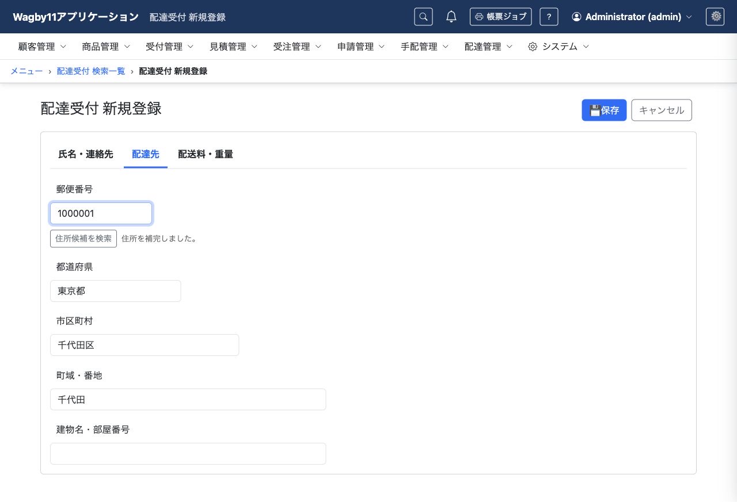Open the 配達管理 menu
The image size is (737, 502).
(488, 47)
